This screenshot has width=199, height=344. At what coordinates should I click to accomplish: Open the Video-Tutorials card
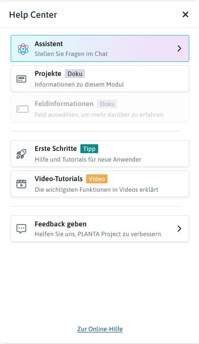pos(100,184)
